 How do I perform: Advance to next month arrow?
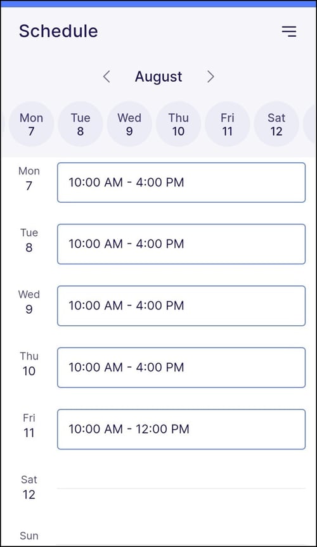pos(210,77)
